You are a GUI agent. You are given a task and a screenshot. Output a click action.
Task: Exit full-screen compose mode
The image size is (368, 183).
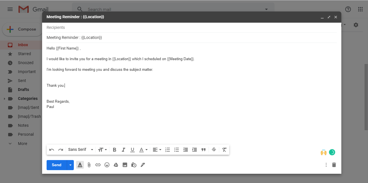pyautogui.click(x=329, y=17)
